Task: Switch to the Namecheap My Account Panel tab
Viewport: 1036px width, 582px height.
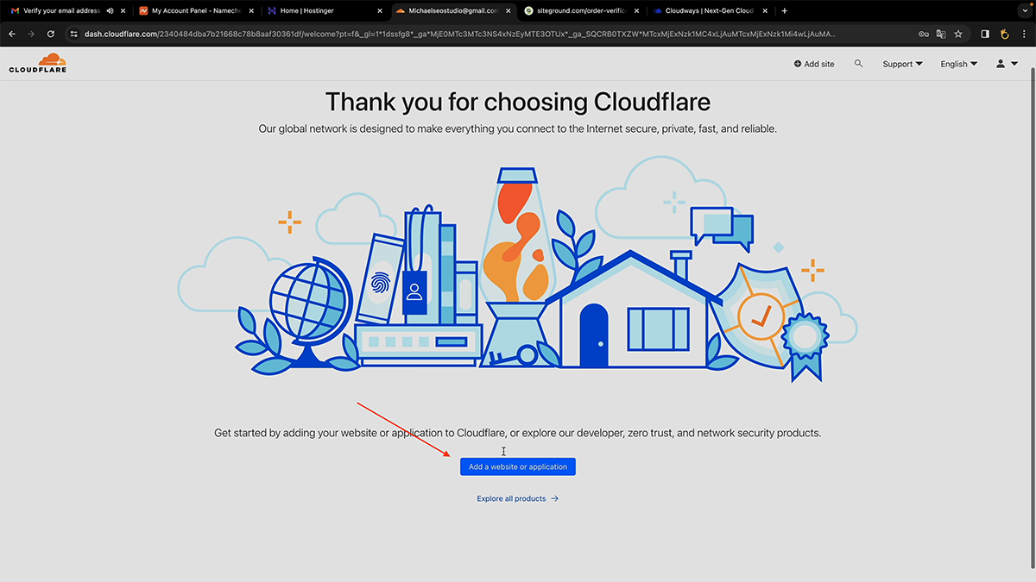Action: 197,11
